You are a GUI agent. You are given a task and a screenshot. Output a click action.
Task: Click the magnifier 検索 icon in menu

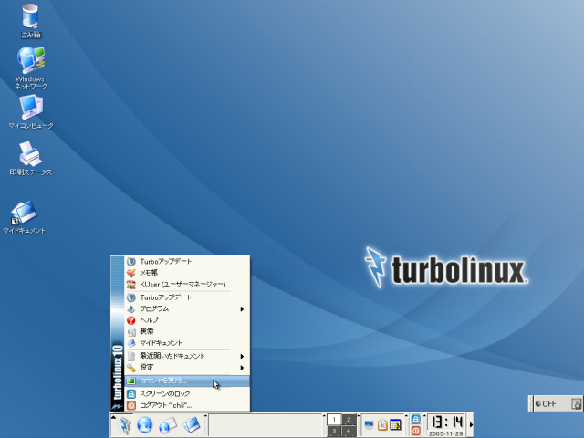(131, 331)
